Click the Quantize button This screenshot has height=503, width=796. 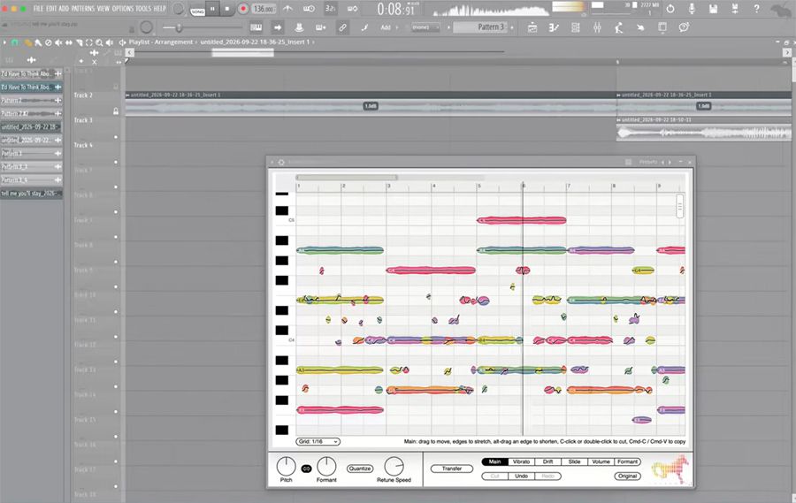pyautogui.click(x=360, y=469)
